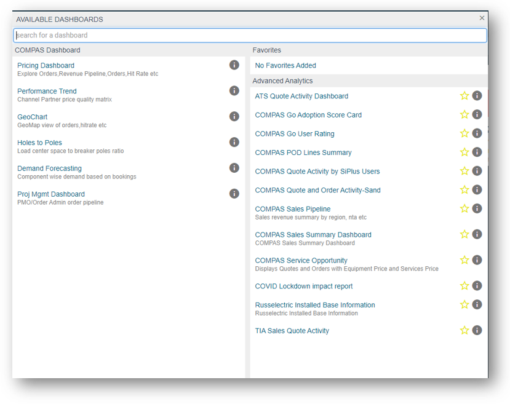Star the Russelectric Installed Base Information
This screenshot has height=404, width=510.
click(464, 305)
